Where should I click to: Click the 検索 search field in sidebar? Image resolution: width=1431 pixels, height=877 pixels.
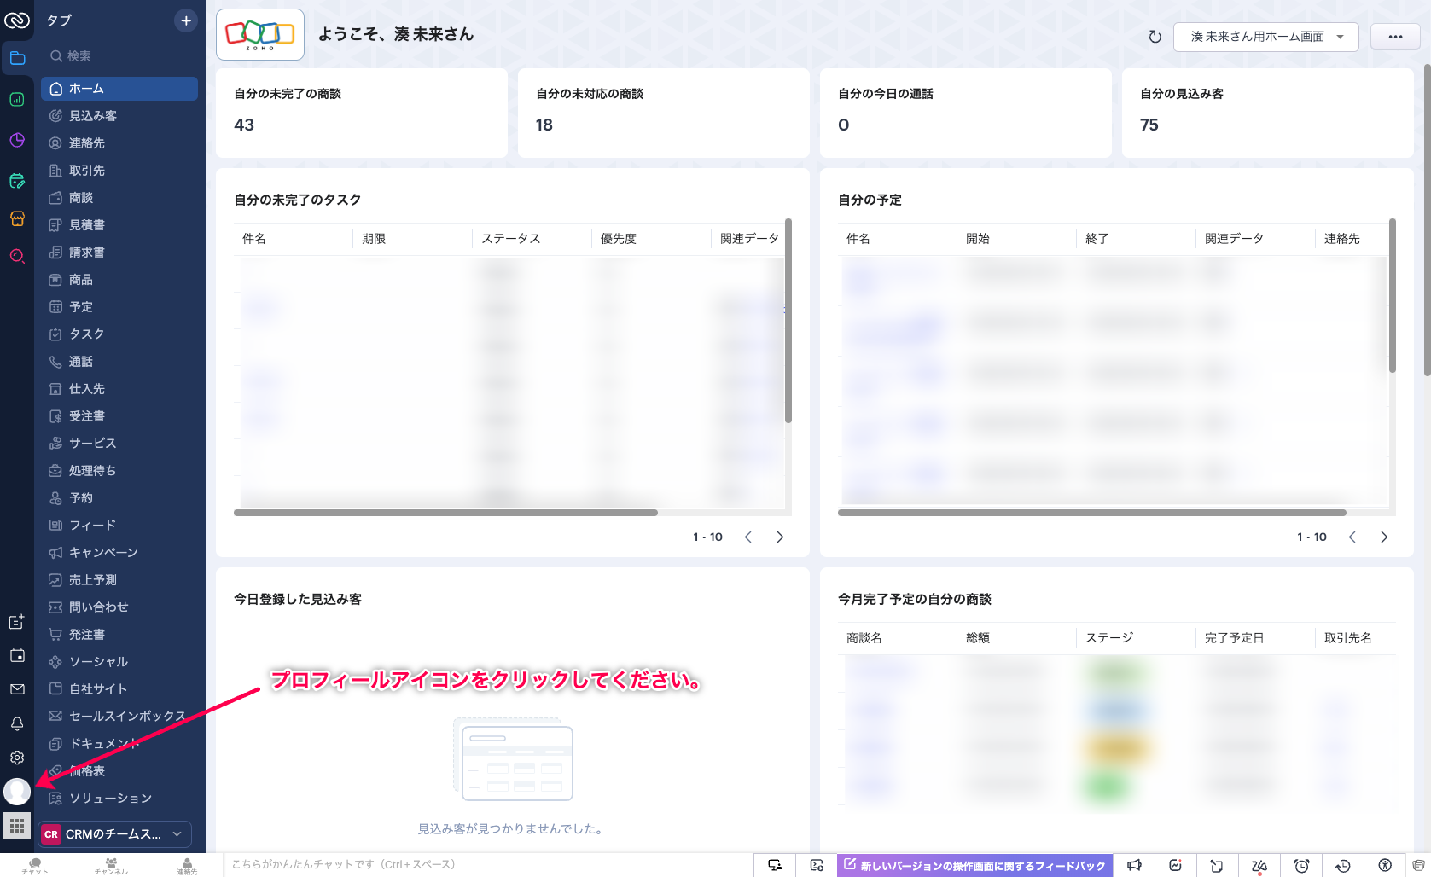click(x=119, y=56)
